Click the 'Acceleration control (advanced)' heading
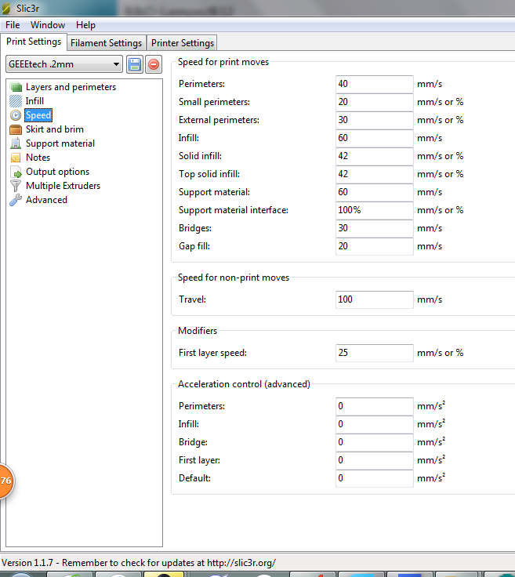This screenshot has width=515, height=577. 244,384
